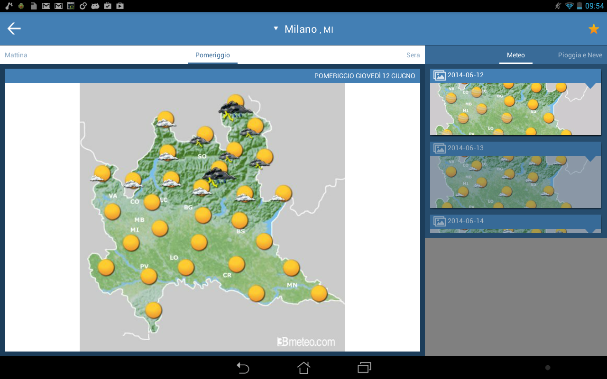Tap the back arrow in the app bar
This screenshot has height=379, width=607.
pyautogui.click(x=14, y=28)
